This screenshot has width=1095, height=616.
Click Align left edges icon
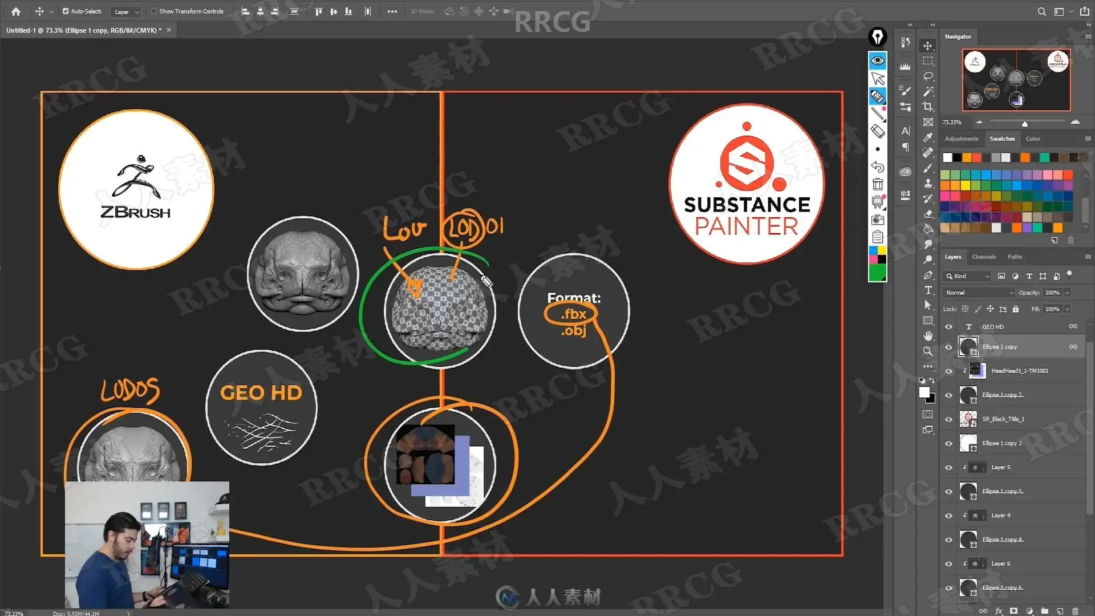246,11
